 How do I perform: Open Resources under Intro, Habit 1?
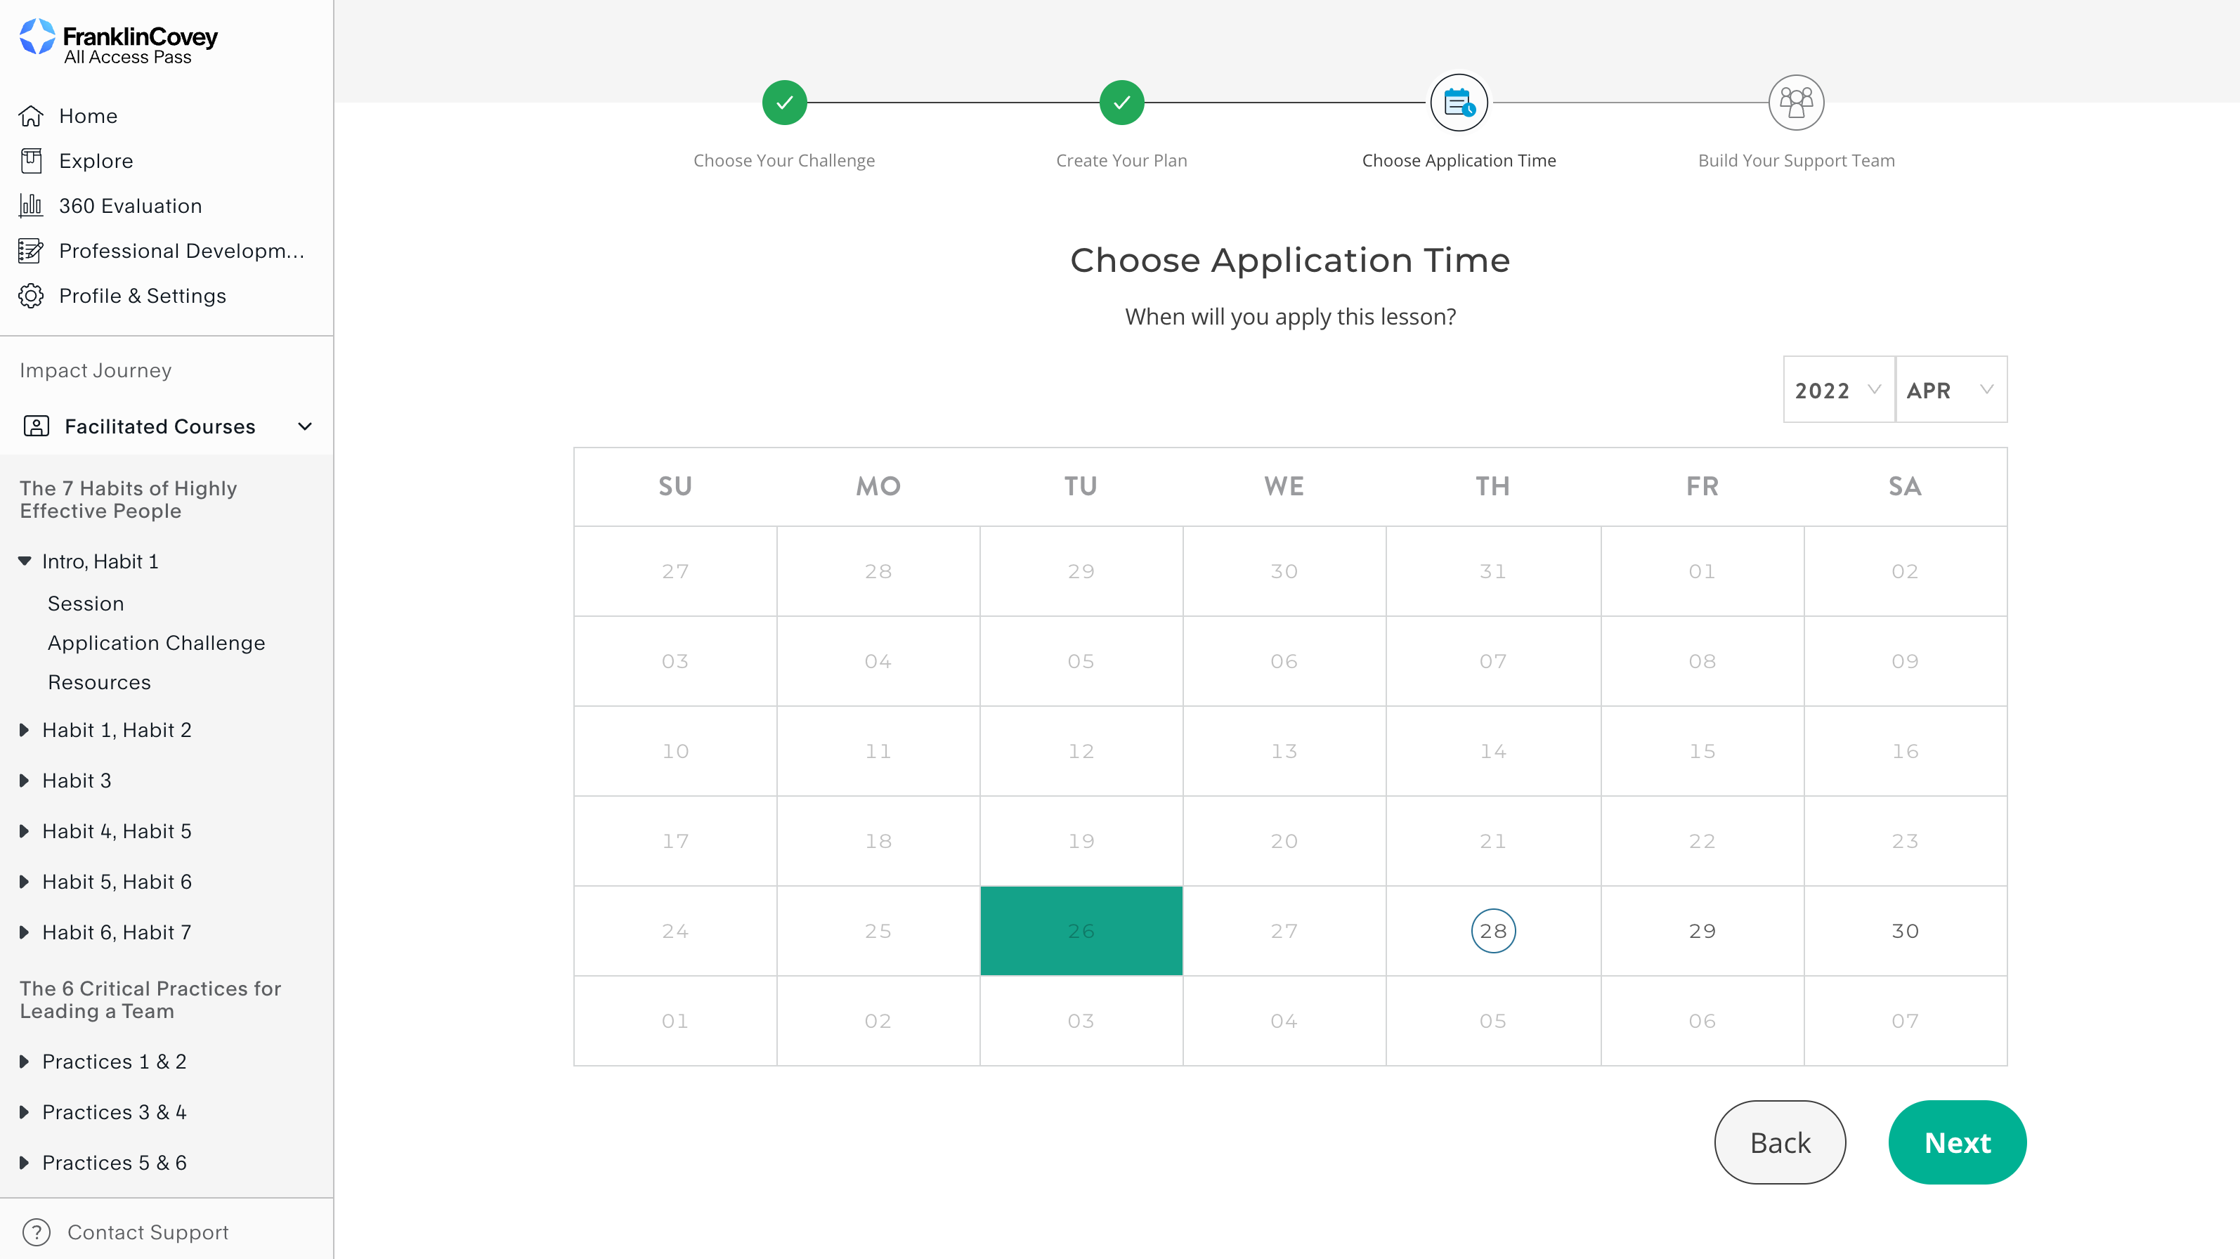[99, 681]
